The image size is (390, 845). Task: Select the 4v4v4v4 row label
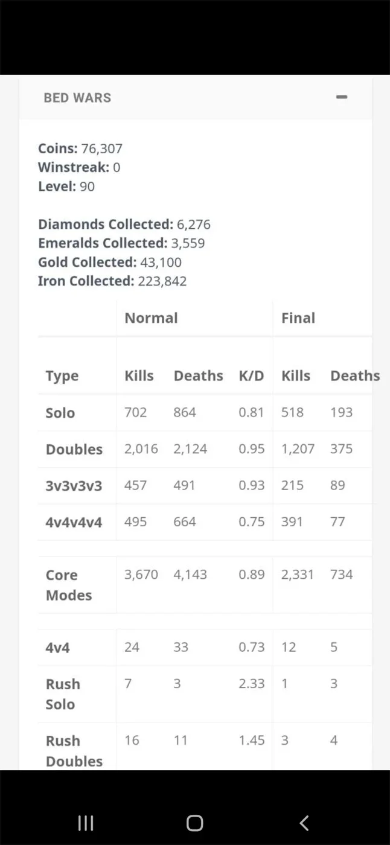[74, 522]
